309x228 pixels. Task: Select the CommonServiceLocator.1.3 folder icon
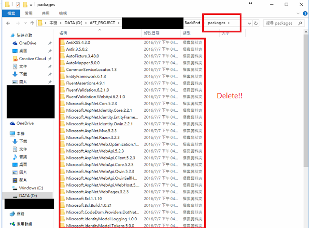[62, 69]
